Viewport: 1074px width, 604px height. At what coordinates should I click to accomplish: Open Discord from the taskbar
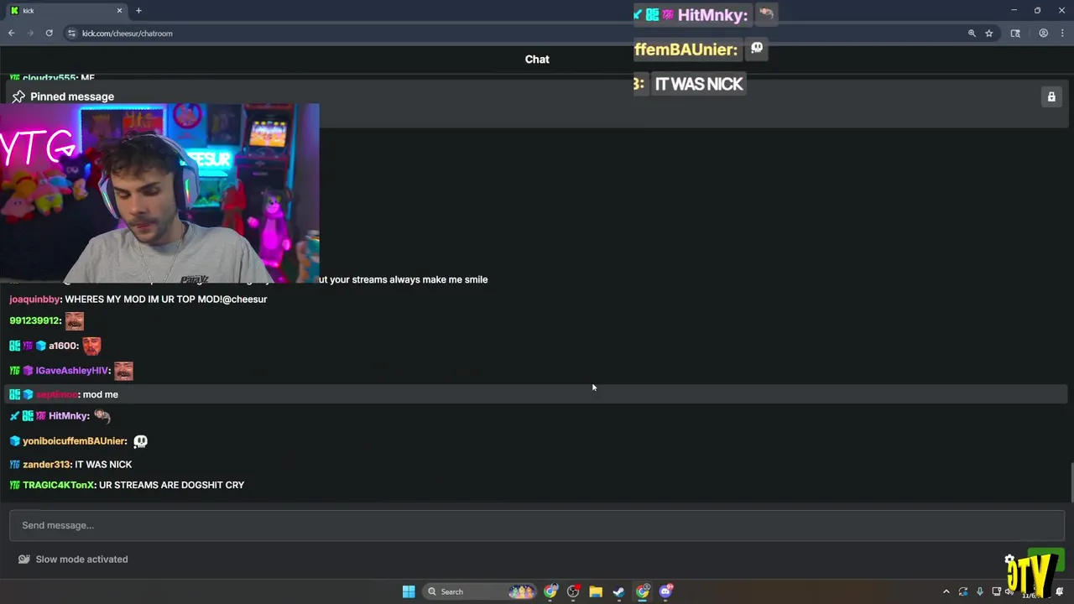tap(666, 591)
